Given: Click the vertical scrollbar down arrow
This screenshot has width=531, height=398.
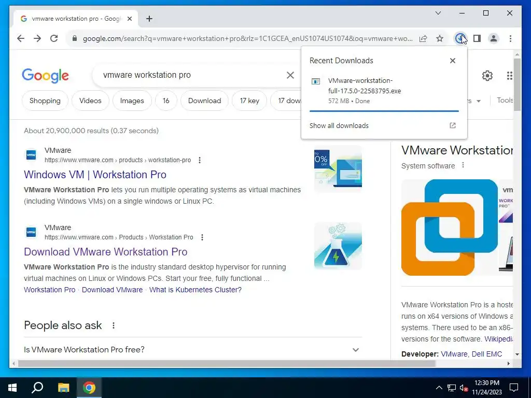Looking at the screenshot, I should coord(517,354).
